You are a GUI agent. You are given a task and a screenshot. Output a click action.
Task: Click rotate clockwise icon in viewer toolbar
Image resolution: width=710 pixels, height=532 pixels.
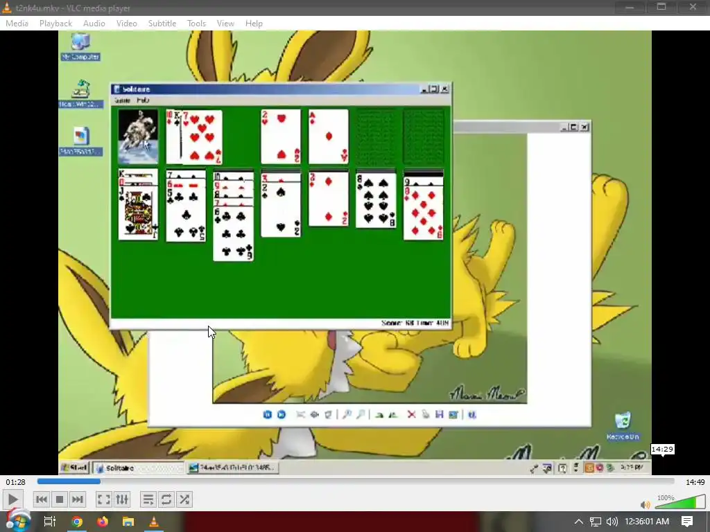pyautogui.click(x=379, y=414)
